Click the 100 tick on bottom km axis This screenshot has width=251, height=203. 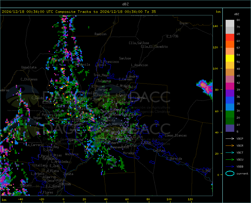tap(169, 199)
